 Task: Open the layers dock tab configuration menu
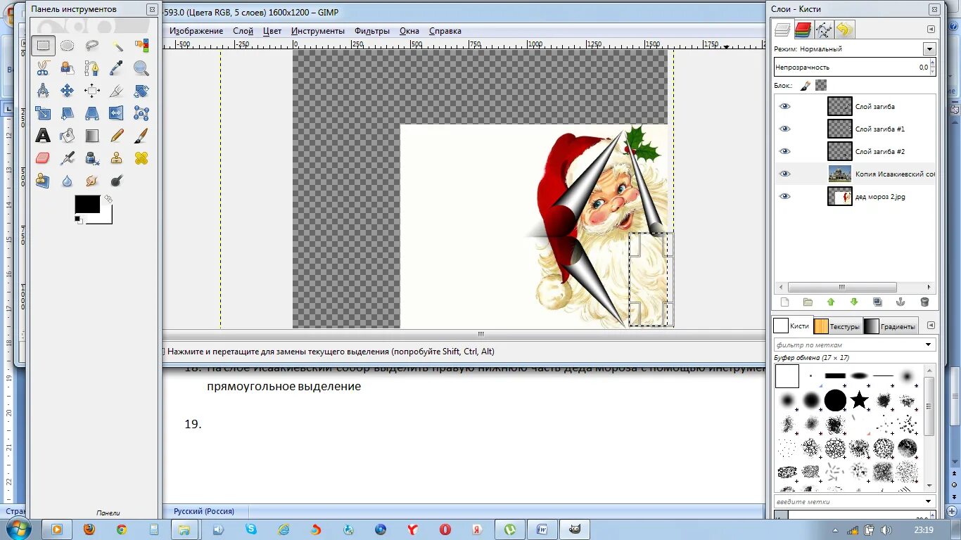[931, 30]
